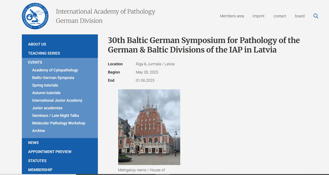Image resolution: width=329 pixels, height=175 pixels.
Task: Browse the events Archive
Action: pos(38,130)
